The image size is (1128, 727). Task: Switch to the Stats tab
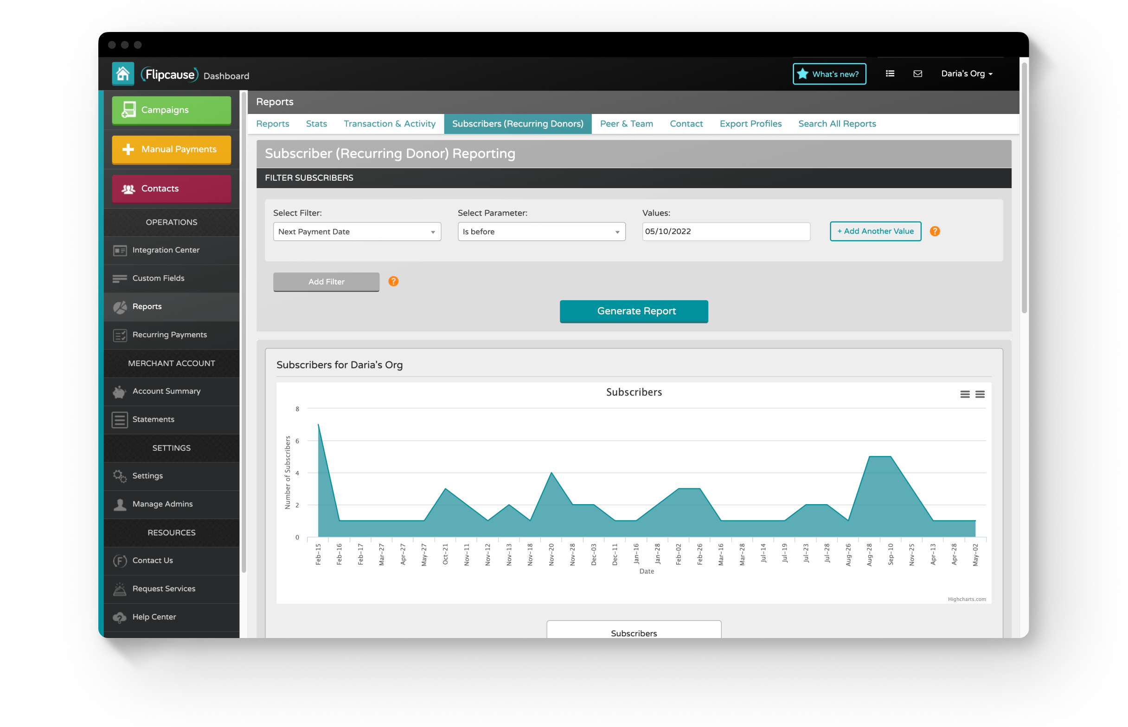(x=316, y=124)
